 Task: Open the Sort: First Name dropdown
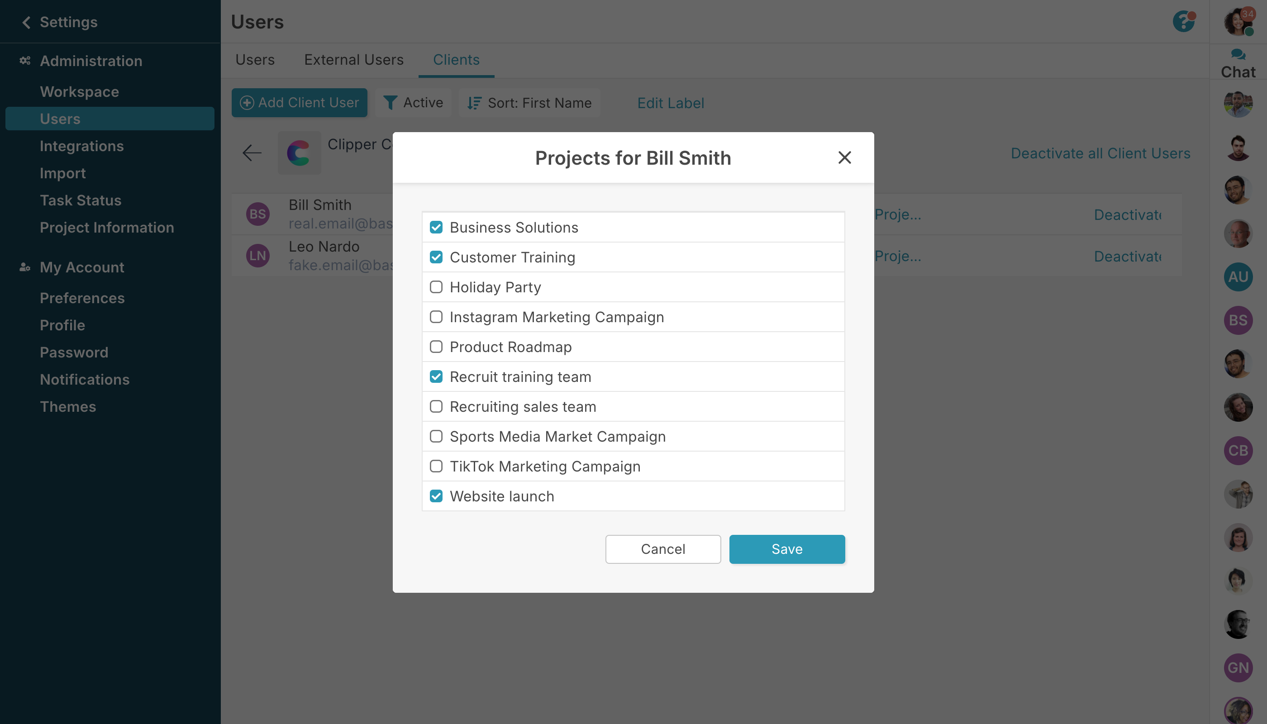point(529,103)
